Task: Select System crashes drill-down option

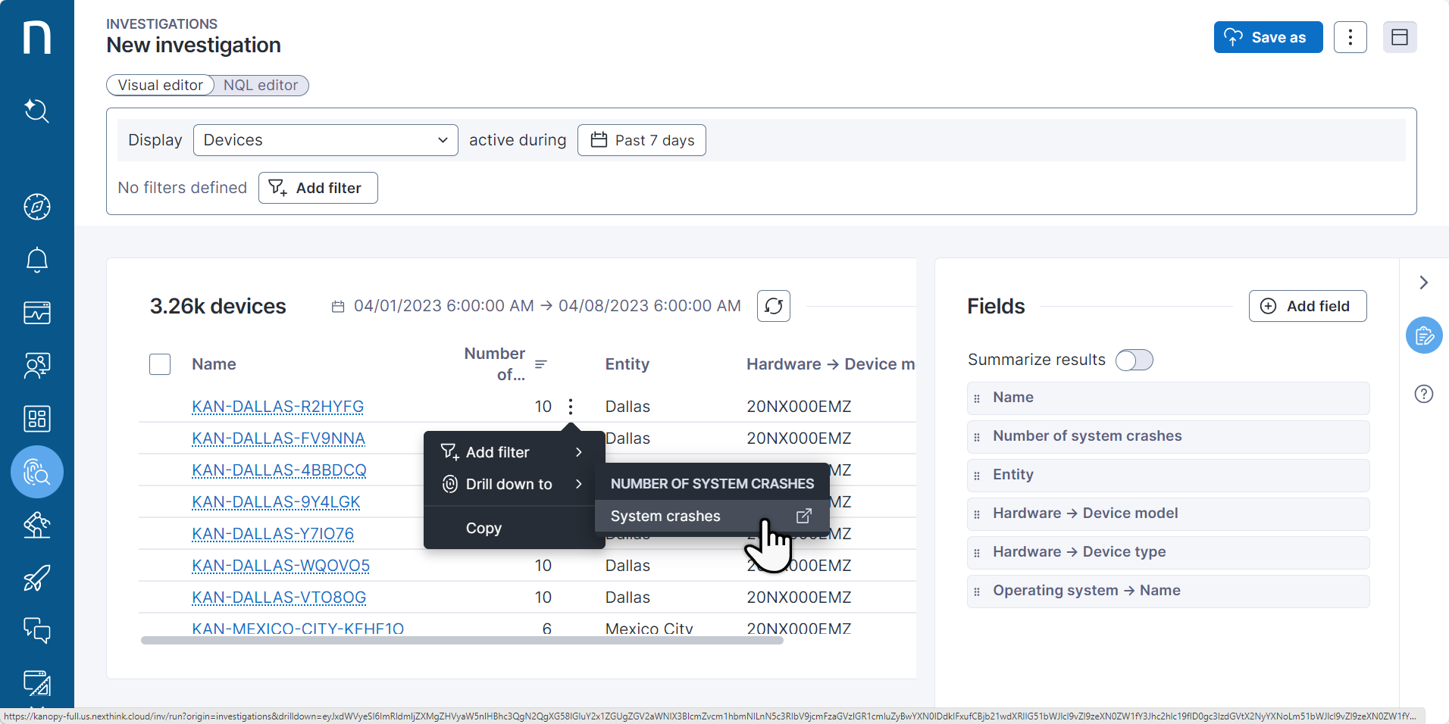Action: click(665, 516)
